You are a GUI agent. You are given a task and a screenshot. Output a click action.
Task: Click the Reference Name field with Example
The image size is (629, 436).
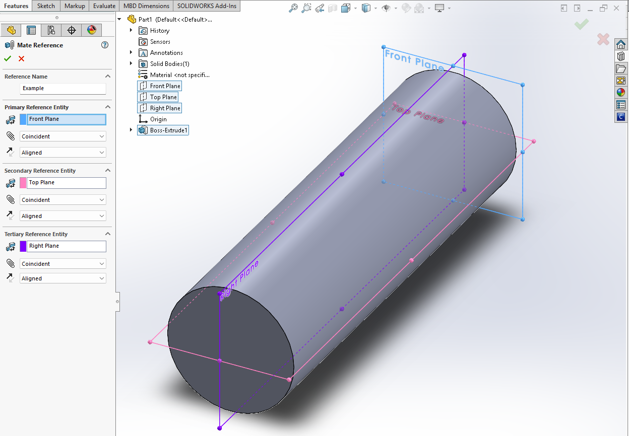(x=63, y=89)
